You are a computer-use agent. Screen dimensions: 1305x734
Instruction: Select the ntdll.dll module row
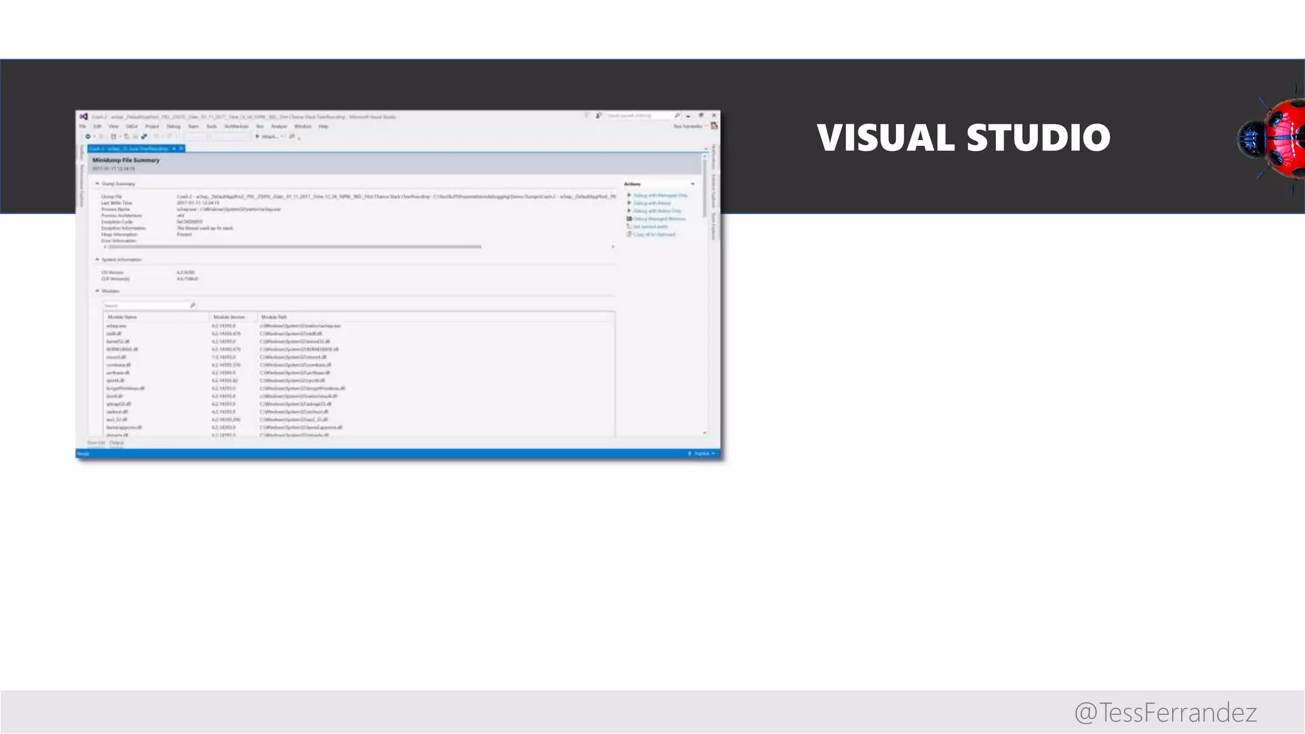click(x=359, y=334)
